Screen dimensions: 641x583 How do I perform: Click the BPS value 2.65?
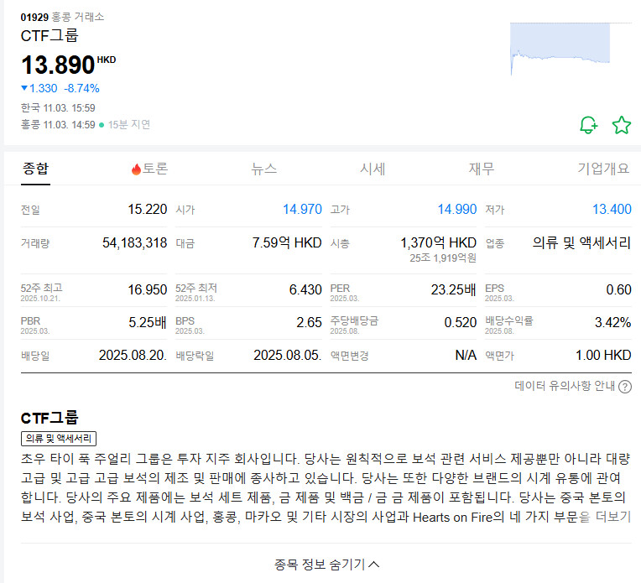[x=309, y=323]
